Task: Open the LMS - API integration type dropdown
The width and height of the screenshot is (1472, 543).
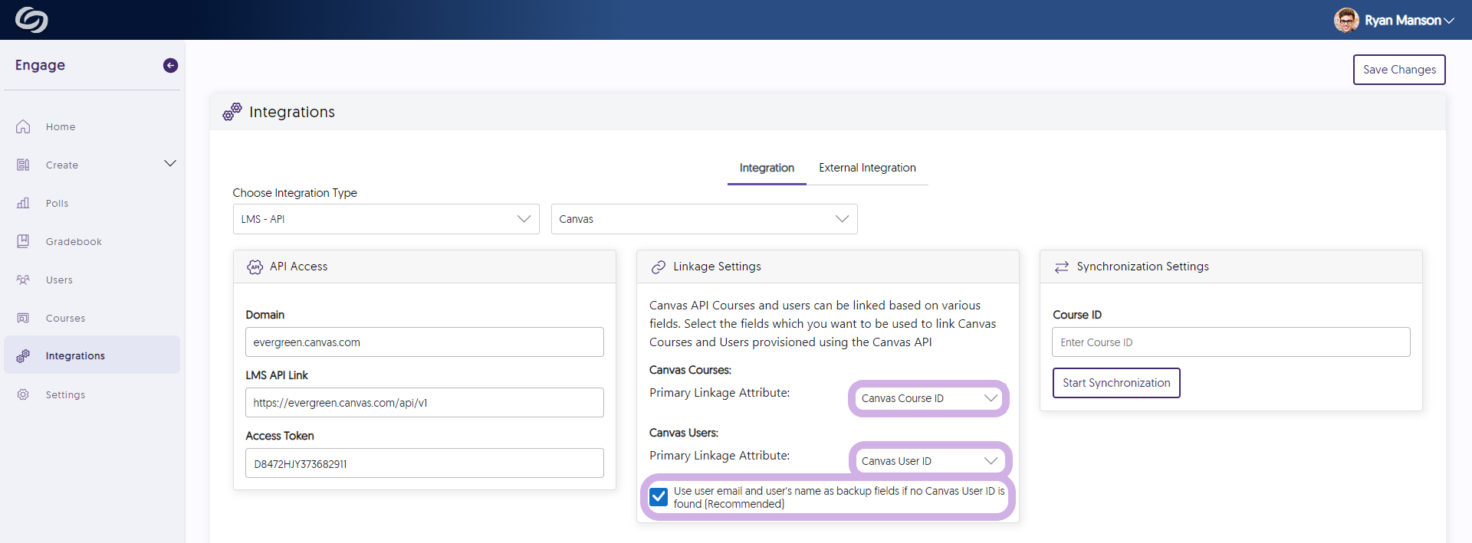Action: [x=386, y=219]
